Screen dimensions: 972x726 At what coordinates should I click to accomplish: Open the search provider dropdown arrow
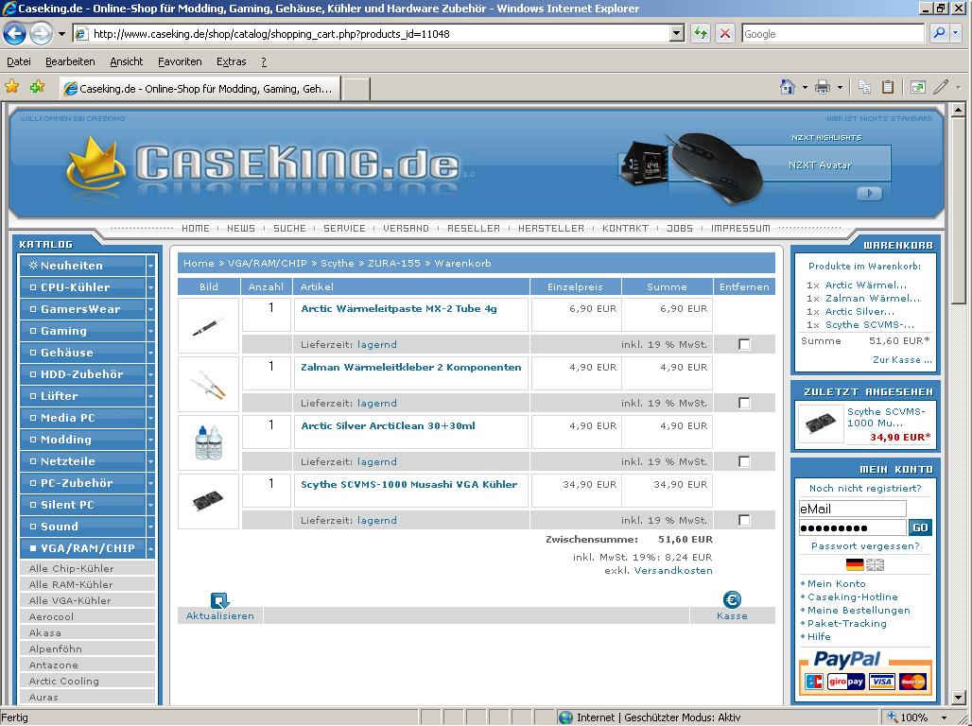pyautogui.click(x=957, y=33)
